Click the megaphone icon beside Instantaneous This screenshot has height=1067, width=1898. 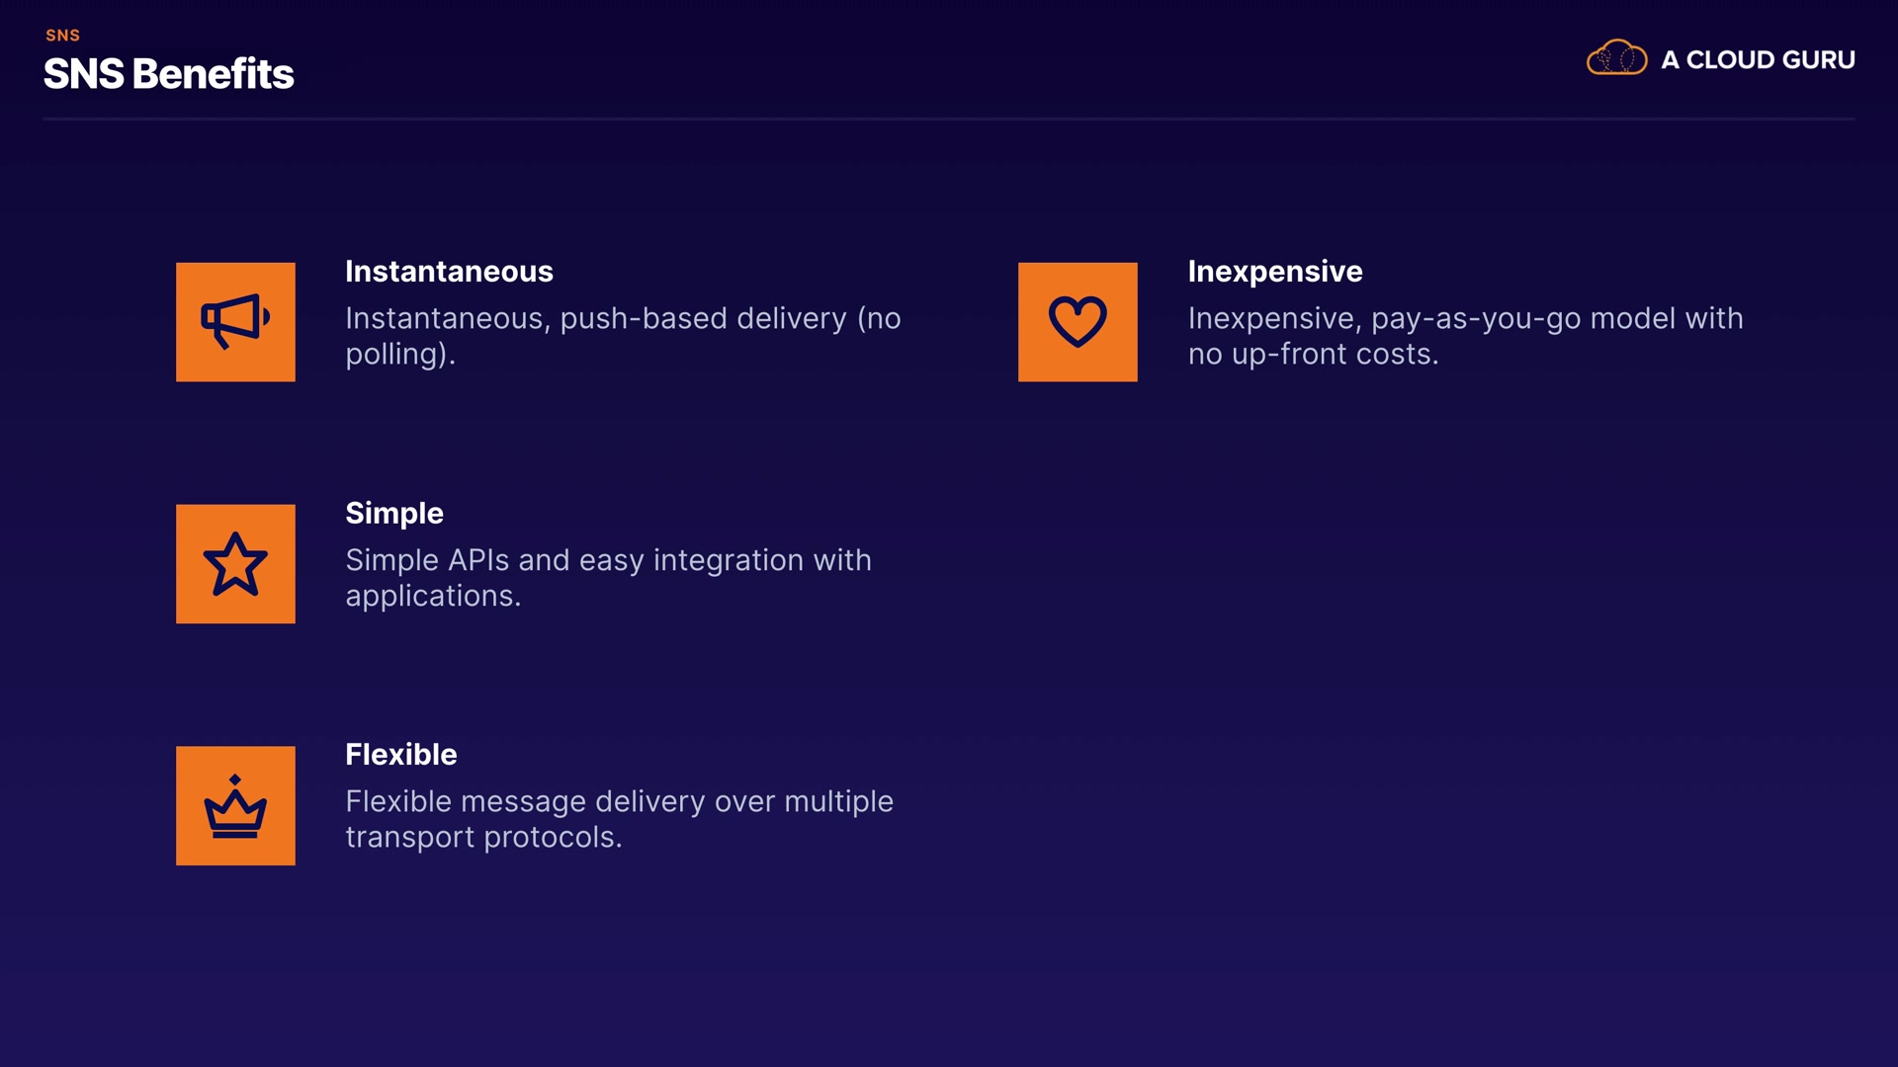pos(235,322)
